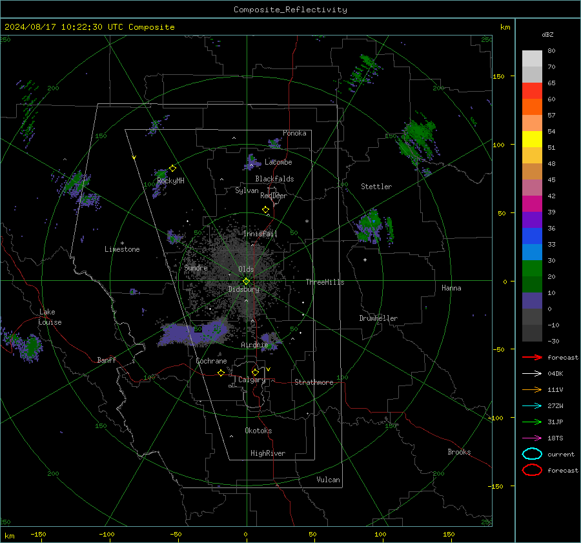Click the yellow diamond marker near RockyMH
Viewport: 581px width, 543px height.
(x=172, y=169)
